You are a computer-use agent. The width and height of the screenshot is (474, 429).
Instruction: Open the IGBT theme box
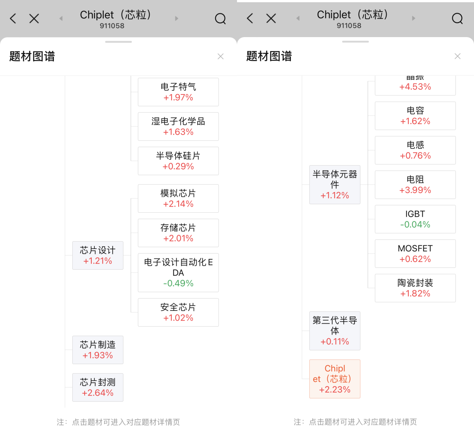coord(415,219)
